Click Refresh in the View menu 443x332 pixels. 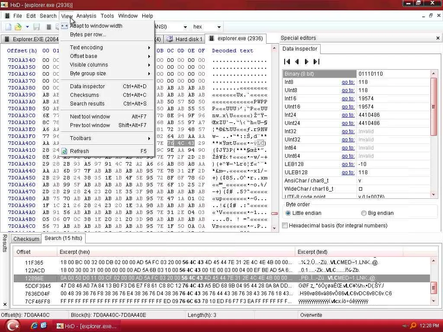107,151
